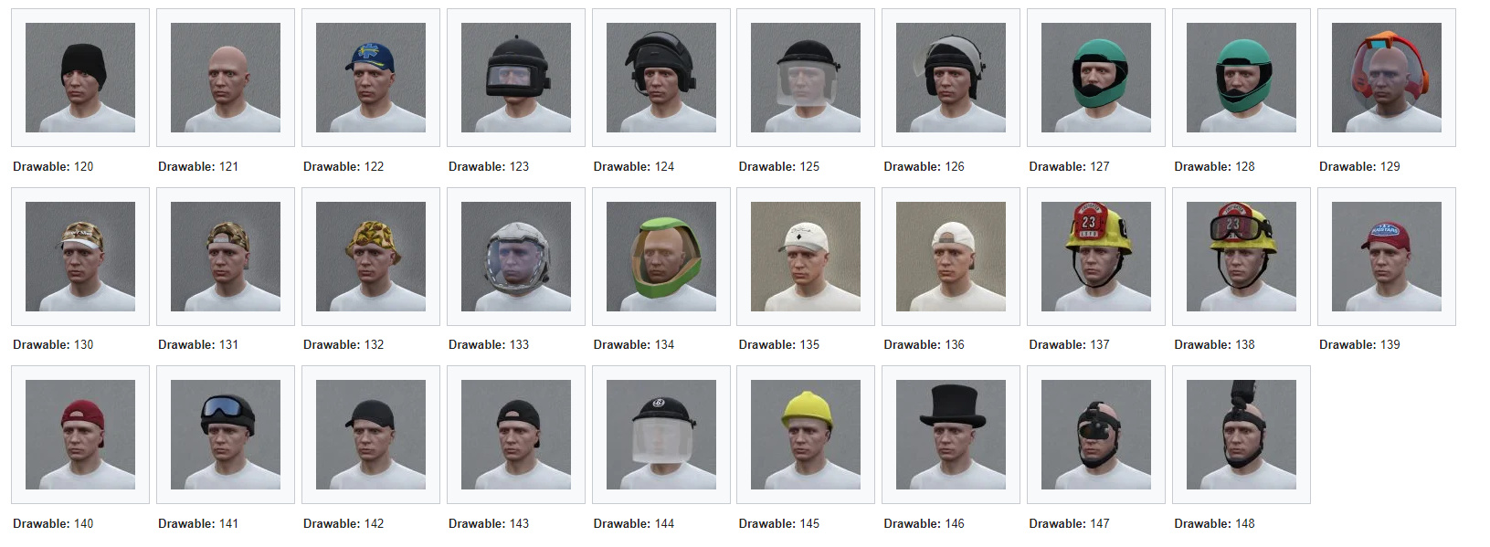This screenshot has width=1490, height=547.
Task: Click the orange visor helmet, Drawable 129
Action: (1387, 78)
